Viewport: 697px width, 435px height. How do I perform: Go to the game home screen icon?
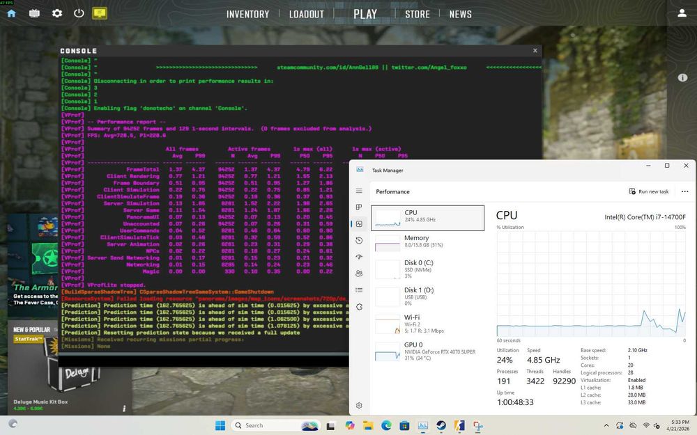click(x=12, y=13)
